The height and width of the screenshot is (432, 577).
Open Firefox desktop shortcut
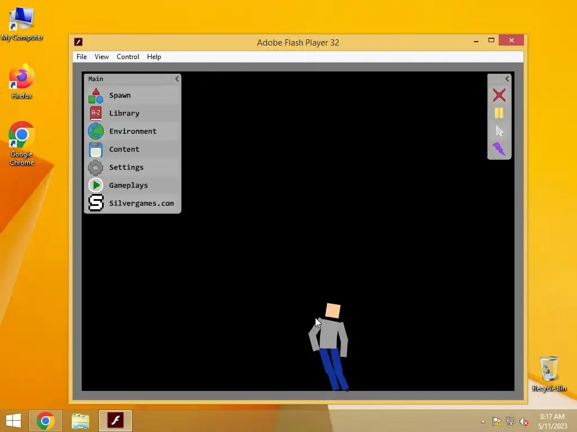(22, 82)
